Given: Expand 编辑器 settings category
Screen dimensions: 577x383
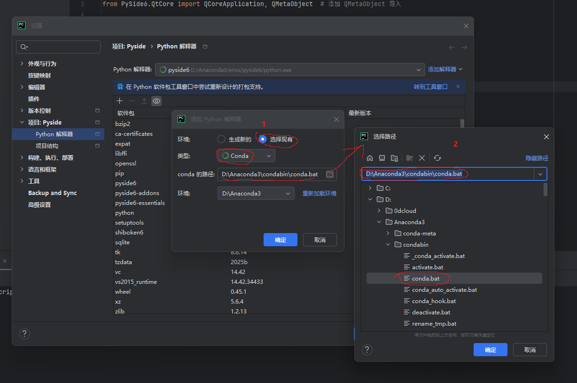Looking at the screenshot, I should (x=22, y=87).
